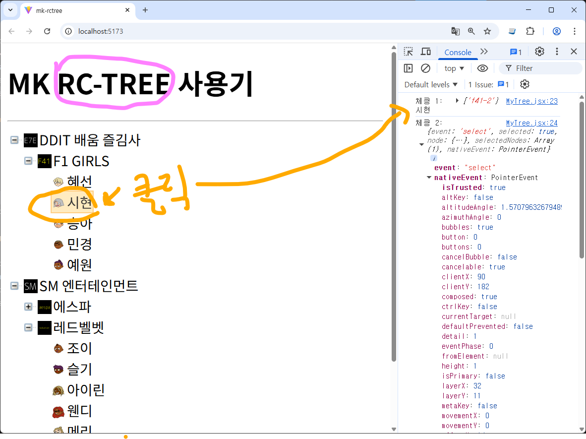586x439 pixels.
Task: Collapse the logged event object
Action: click(x=421, y=145)
